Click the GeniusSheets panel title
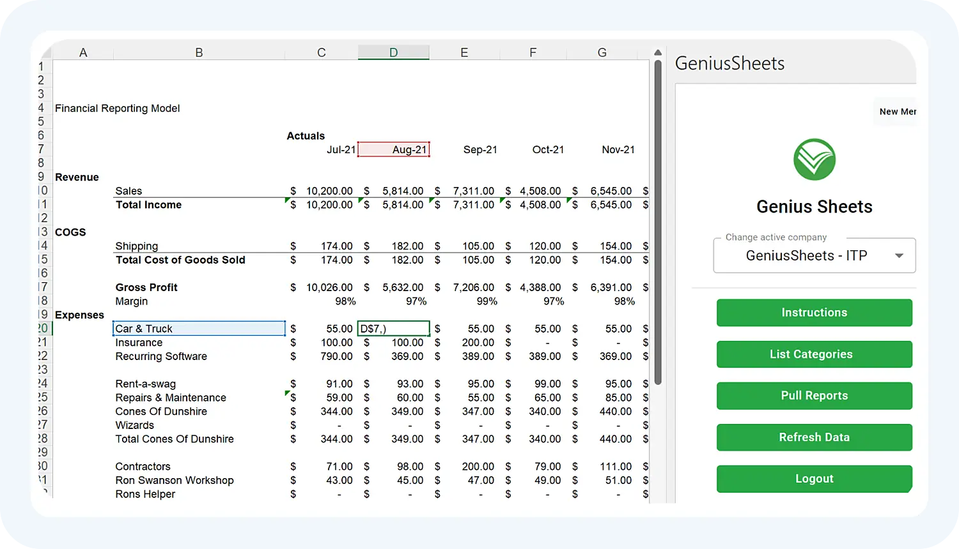Image resolution: width=959 pixels, height=549 pixels. click(x=729, y=63)
